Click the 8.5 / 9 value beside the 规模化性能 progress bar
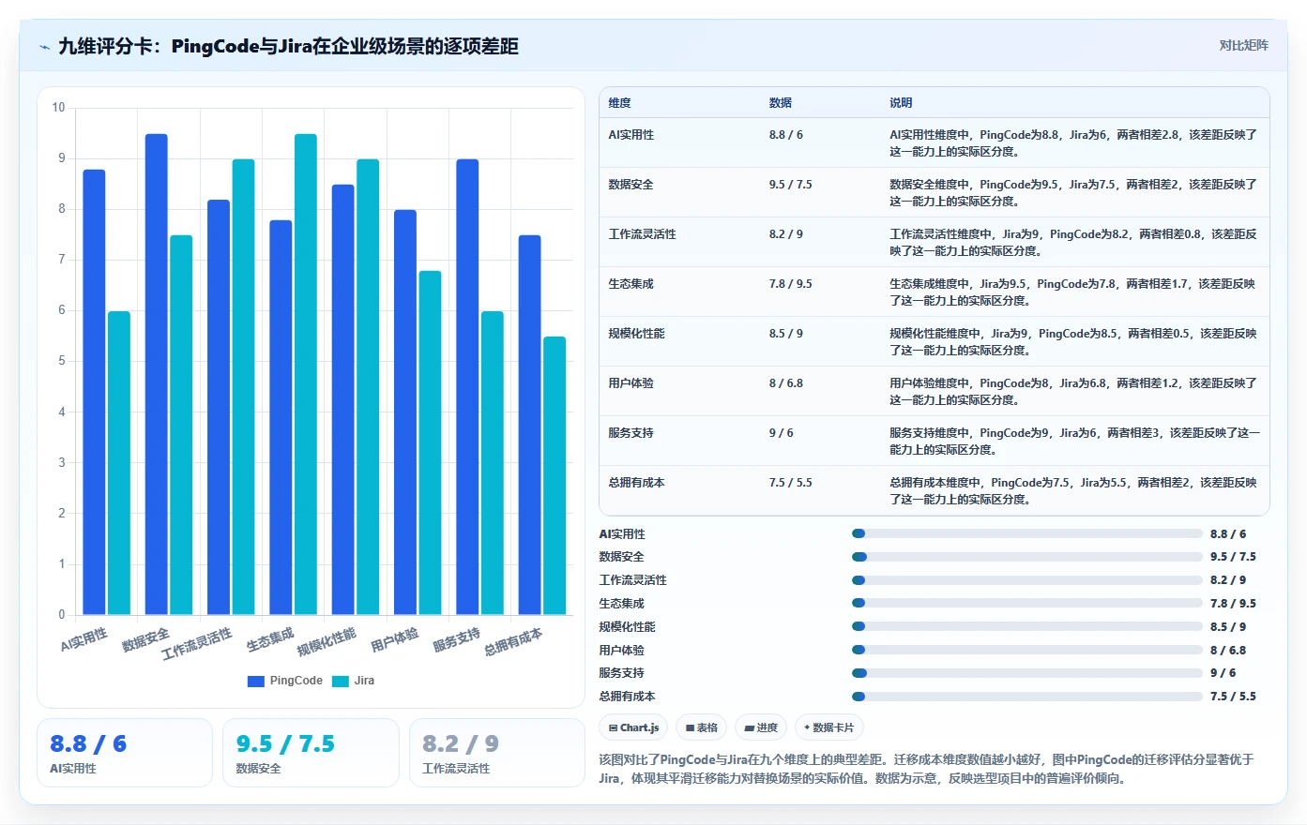Viewport: 1307px width, 825px height. [x=1228, y=627]
